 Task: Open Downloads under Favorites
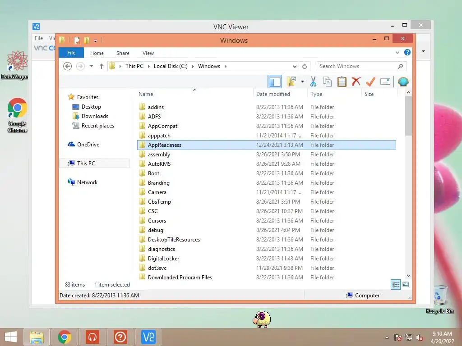pos(95,116)
